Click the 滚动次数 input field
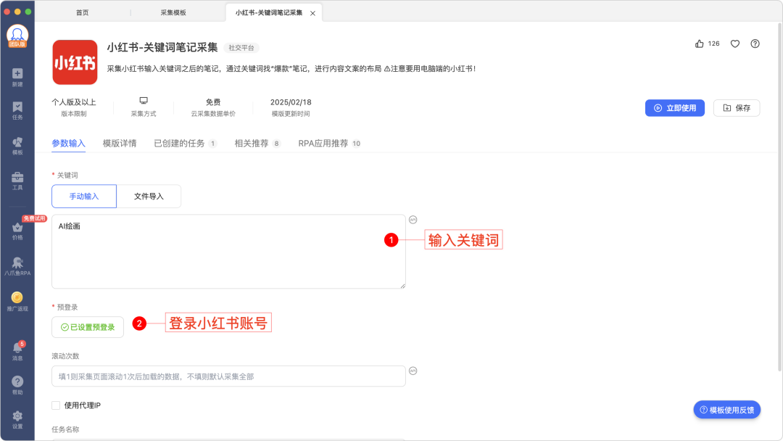Screen dimensions: 783x441 pyautogui.click(x=228, y=376)
